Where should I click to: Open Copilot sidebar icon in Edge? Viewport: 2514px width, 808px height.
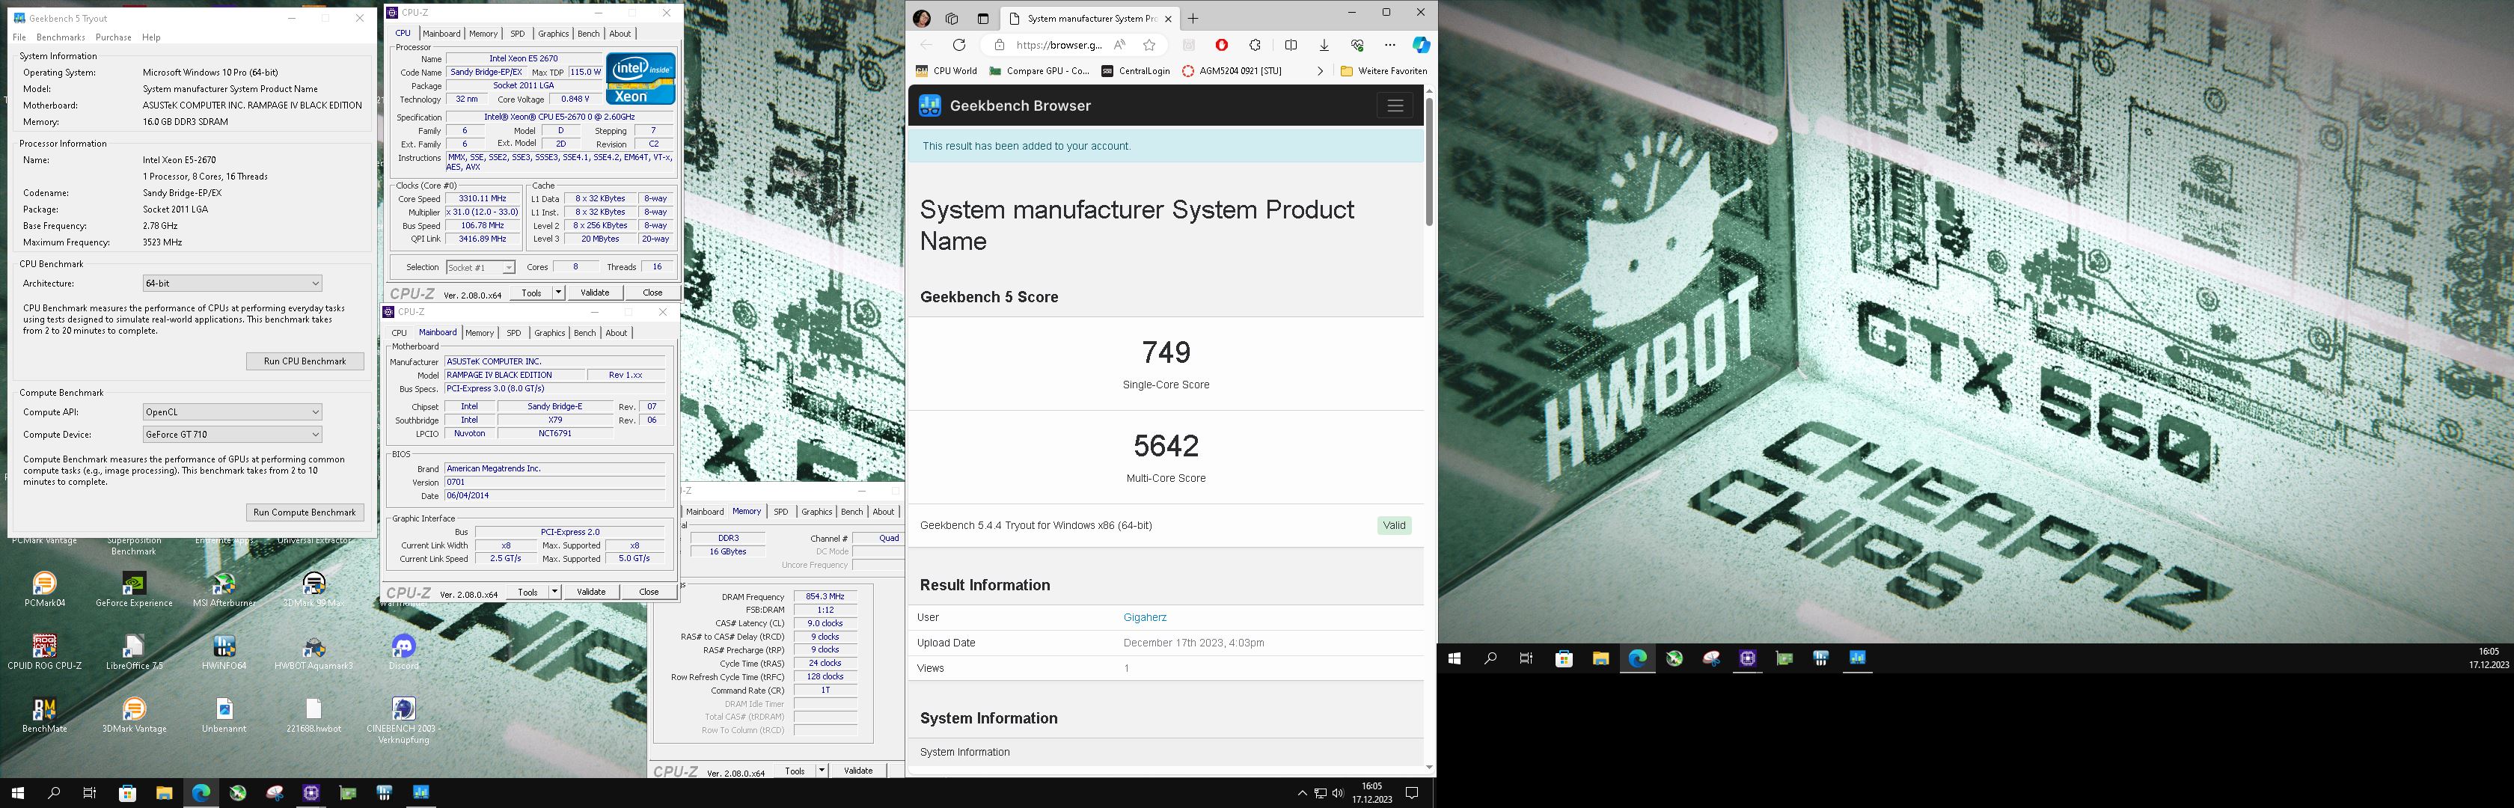1421,45
